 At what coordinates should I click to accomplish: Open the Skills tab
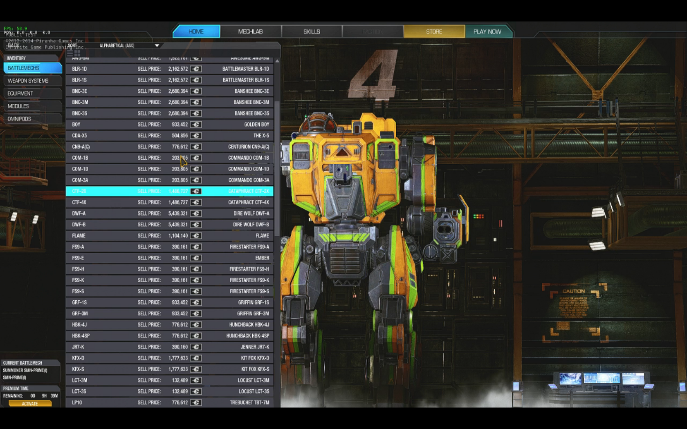312,31
